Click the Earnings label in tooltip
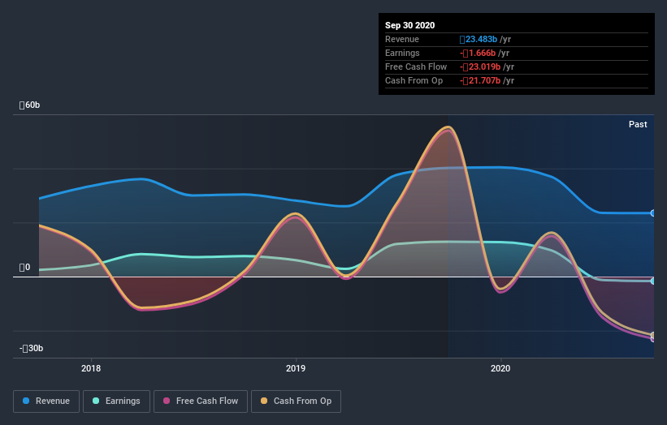667x425 pixels. point(402,53)
